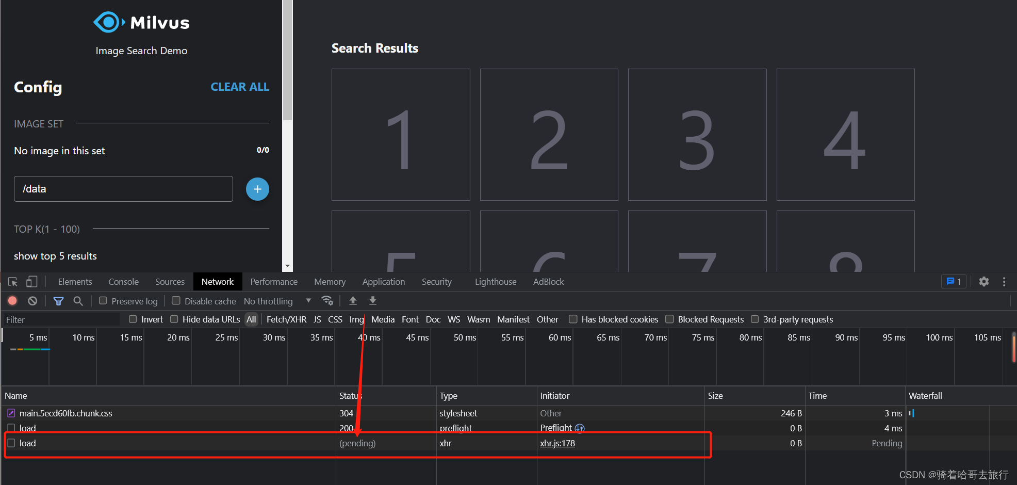Open the DevTools three-dot menu
Image resolution: width=1017 pixels, height=485 pixels.
pos(1004,282)
